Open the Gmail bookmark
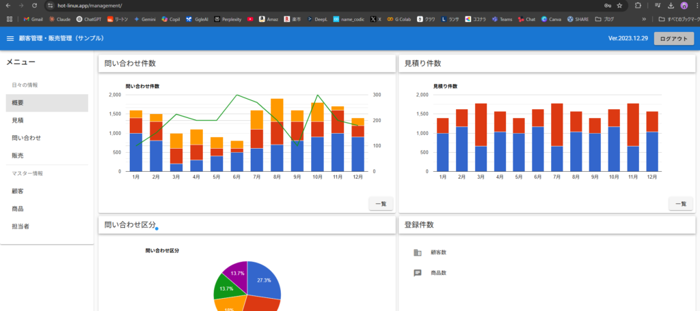The width and height of the screenshot is (700, 311). tap(33, 19)
